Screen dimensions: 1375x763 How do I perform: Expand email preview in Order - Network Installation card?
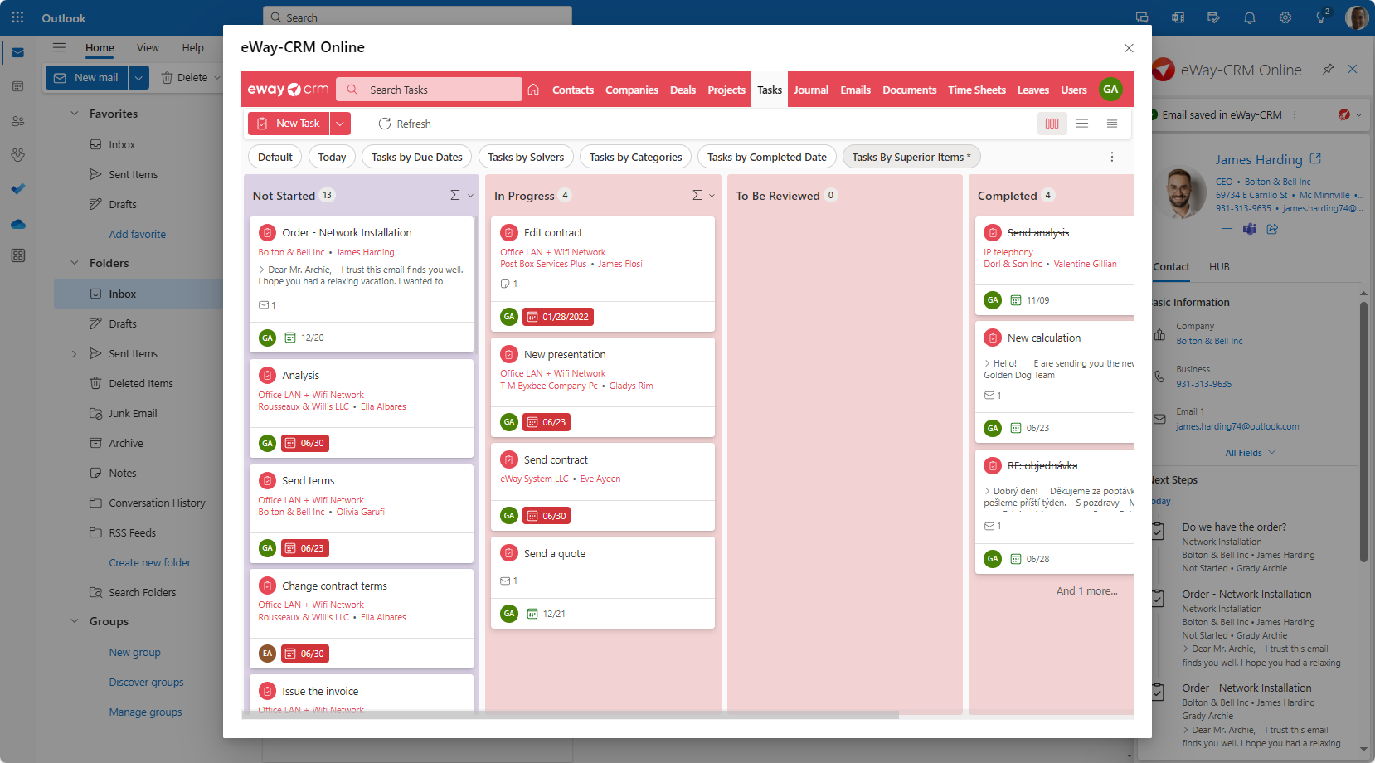pos(262,270)
